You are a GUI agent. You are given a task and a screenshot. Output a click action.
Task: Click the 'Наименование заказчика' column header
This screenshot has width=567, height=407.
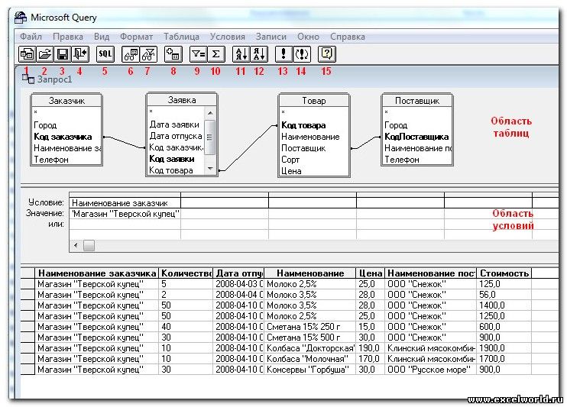tap(97, 273)
